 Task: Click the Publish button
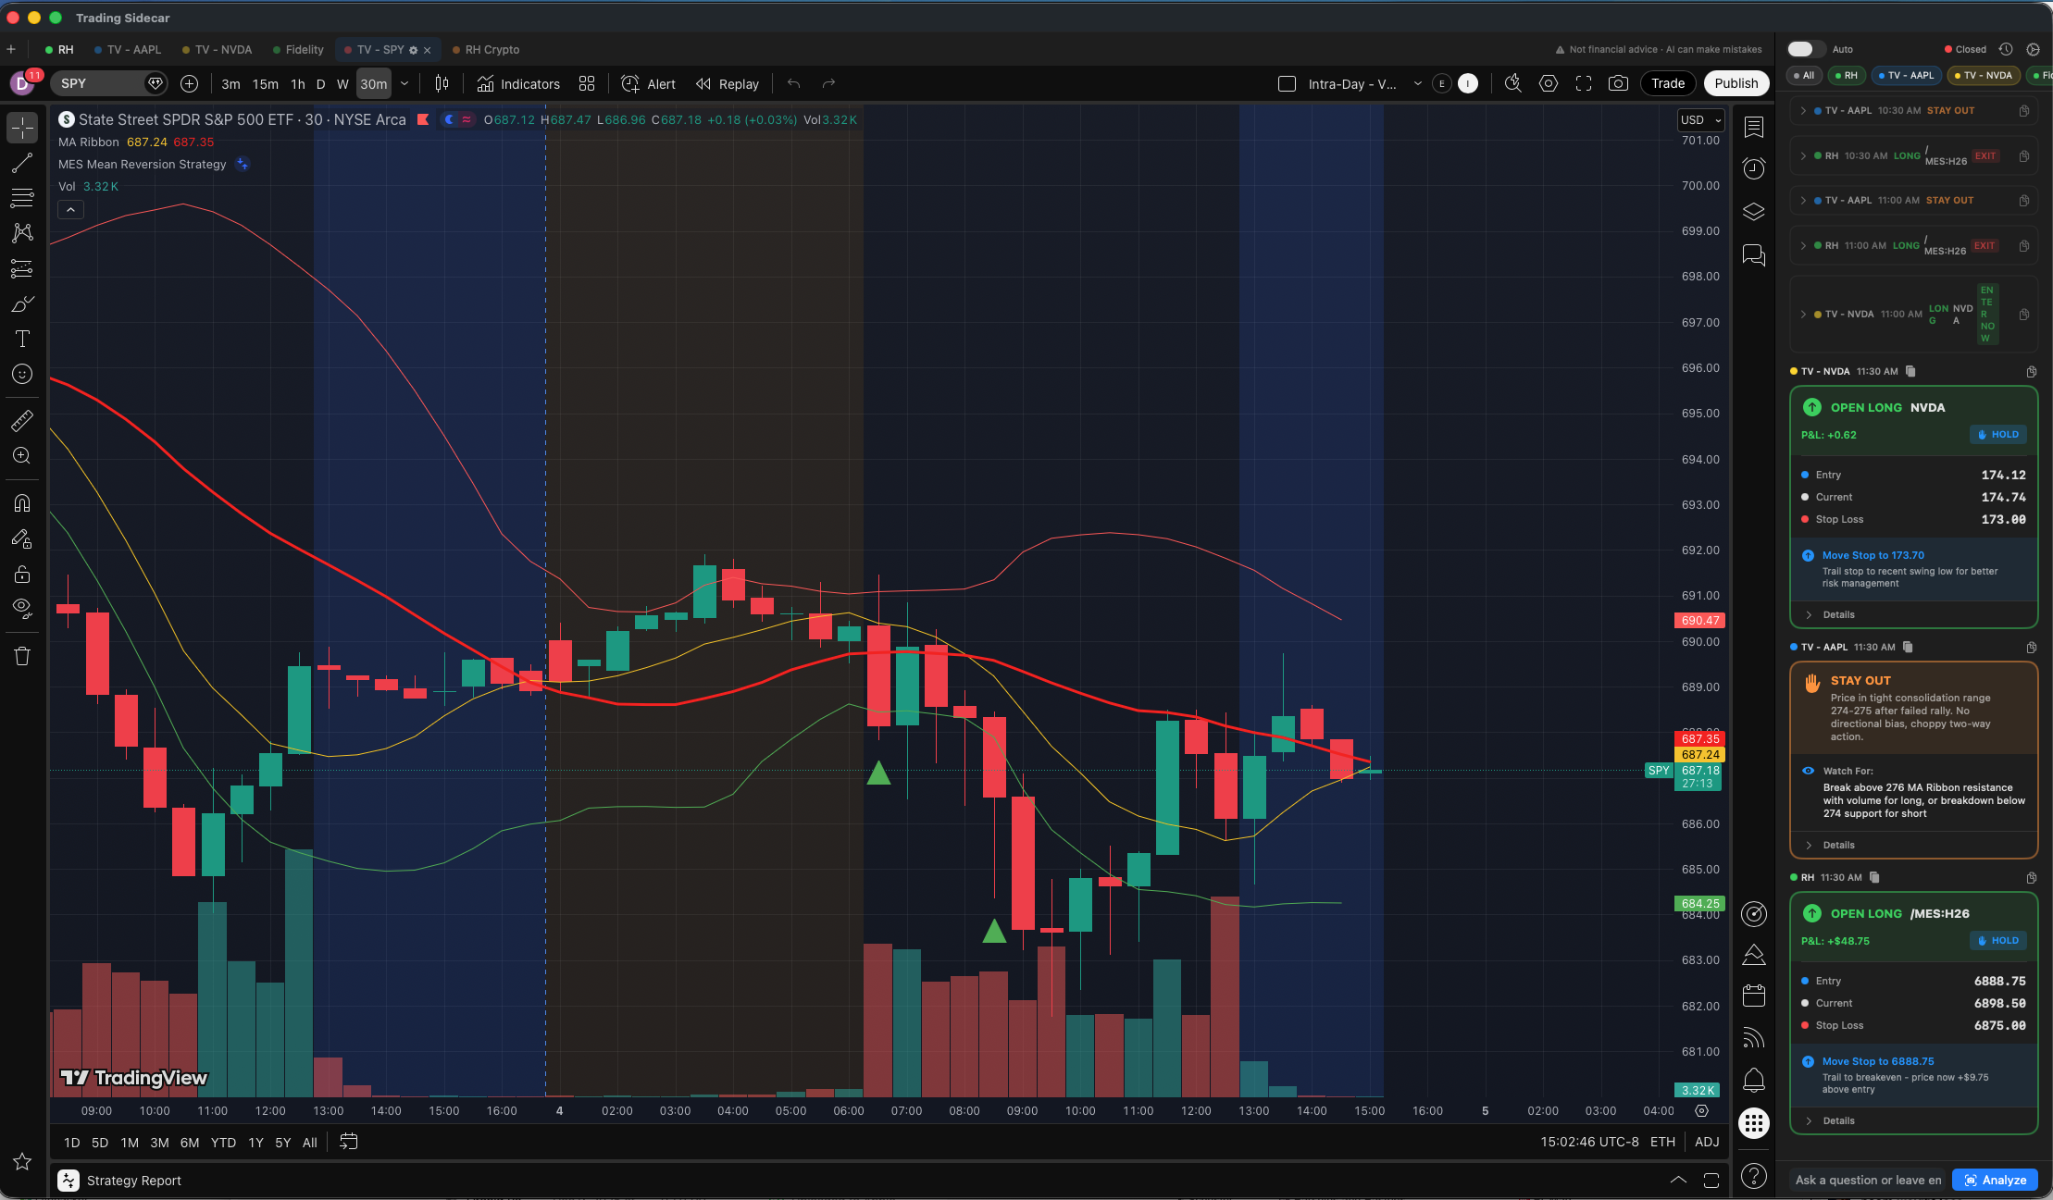tap(1736, 83)
